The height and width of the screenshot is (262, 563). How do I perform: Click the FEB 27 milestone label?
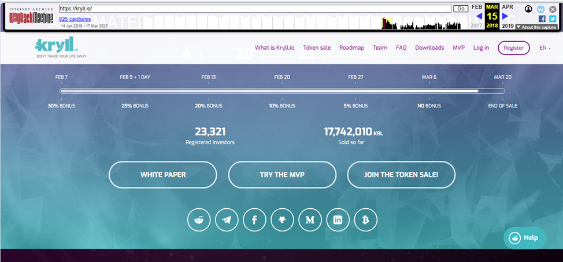(355, 77)
